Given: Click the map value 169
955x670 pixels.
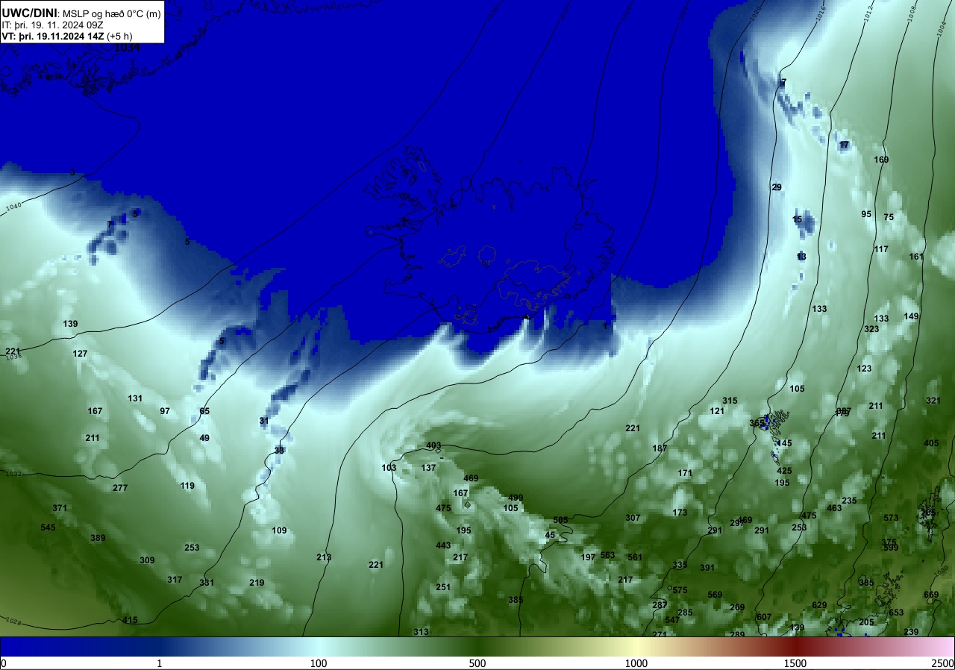Looking at the screenshot, I should coord(881,160).
